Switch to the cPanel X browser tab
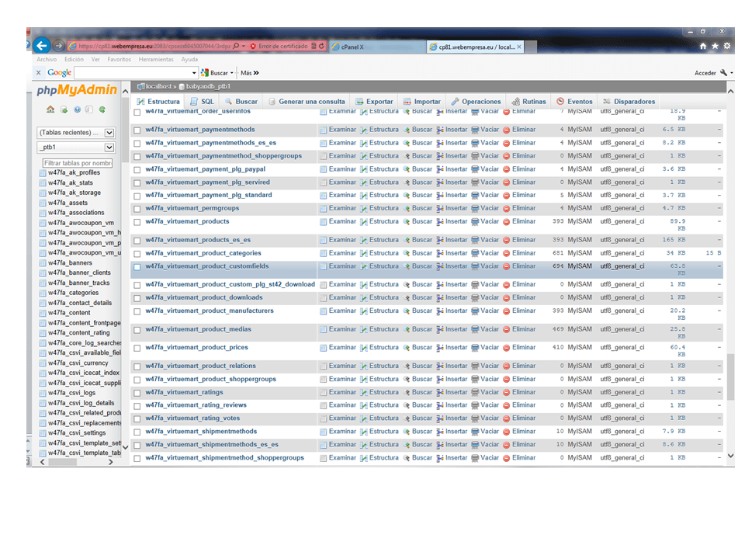Image resolution: width=745 pixels, height=559 pixels. pyautogui.click(x=377, y=47)
